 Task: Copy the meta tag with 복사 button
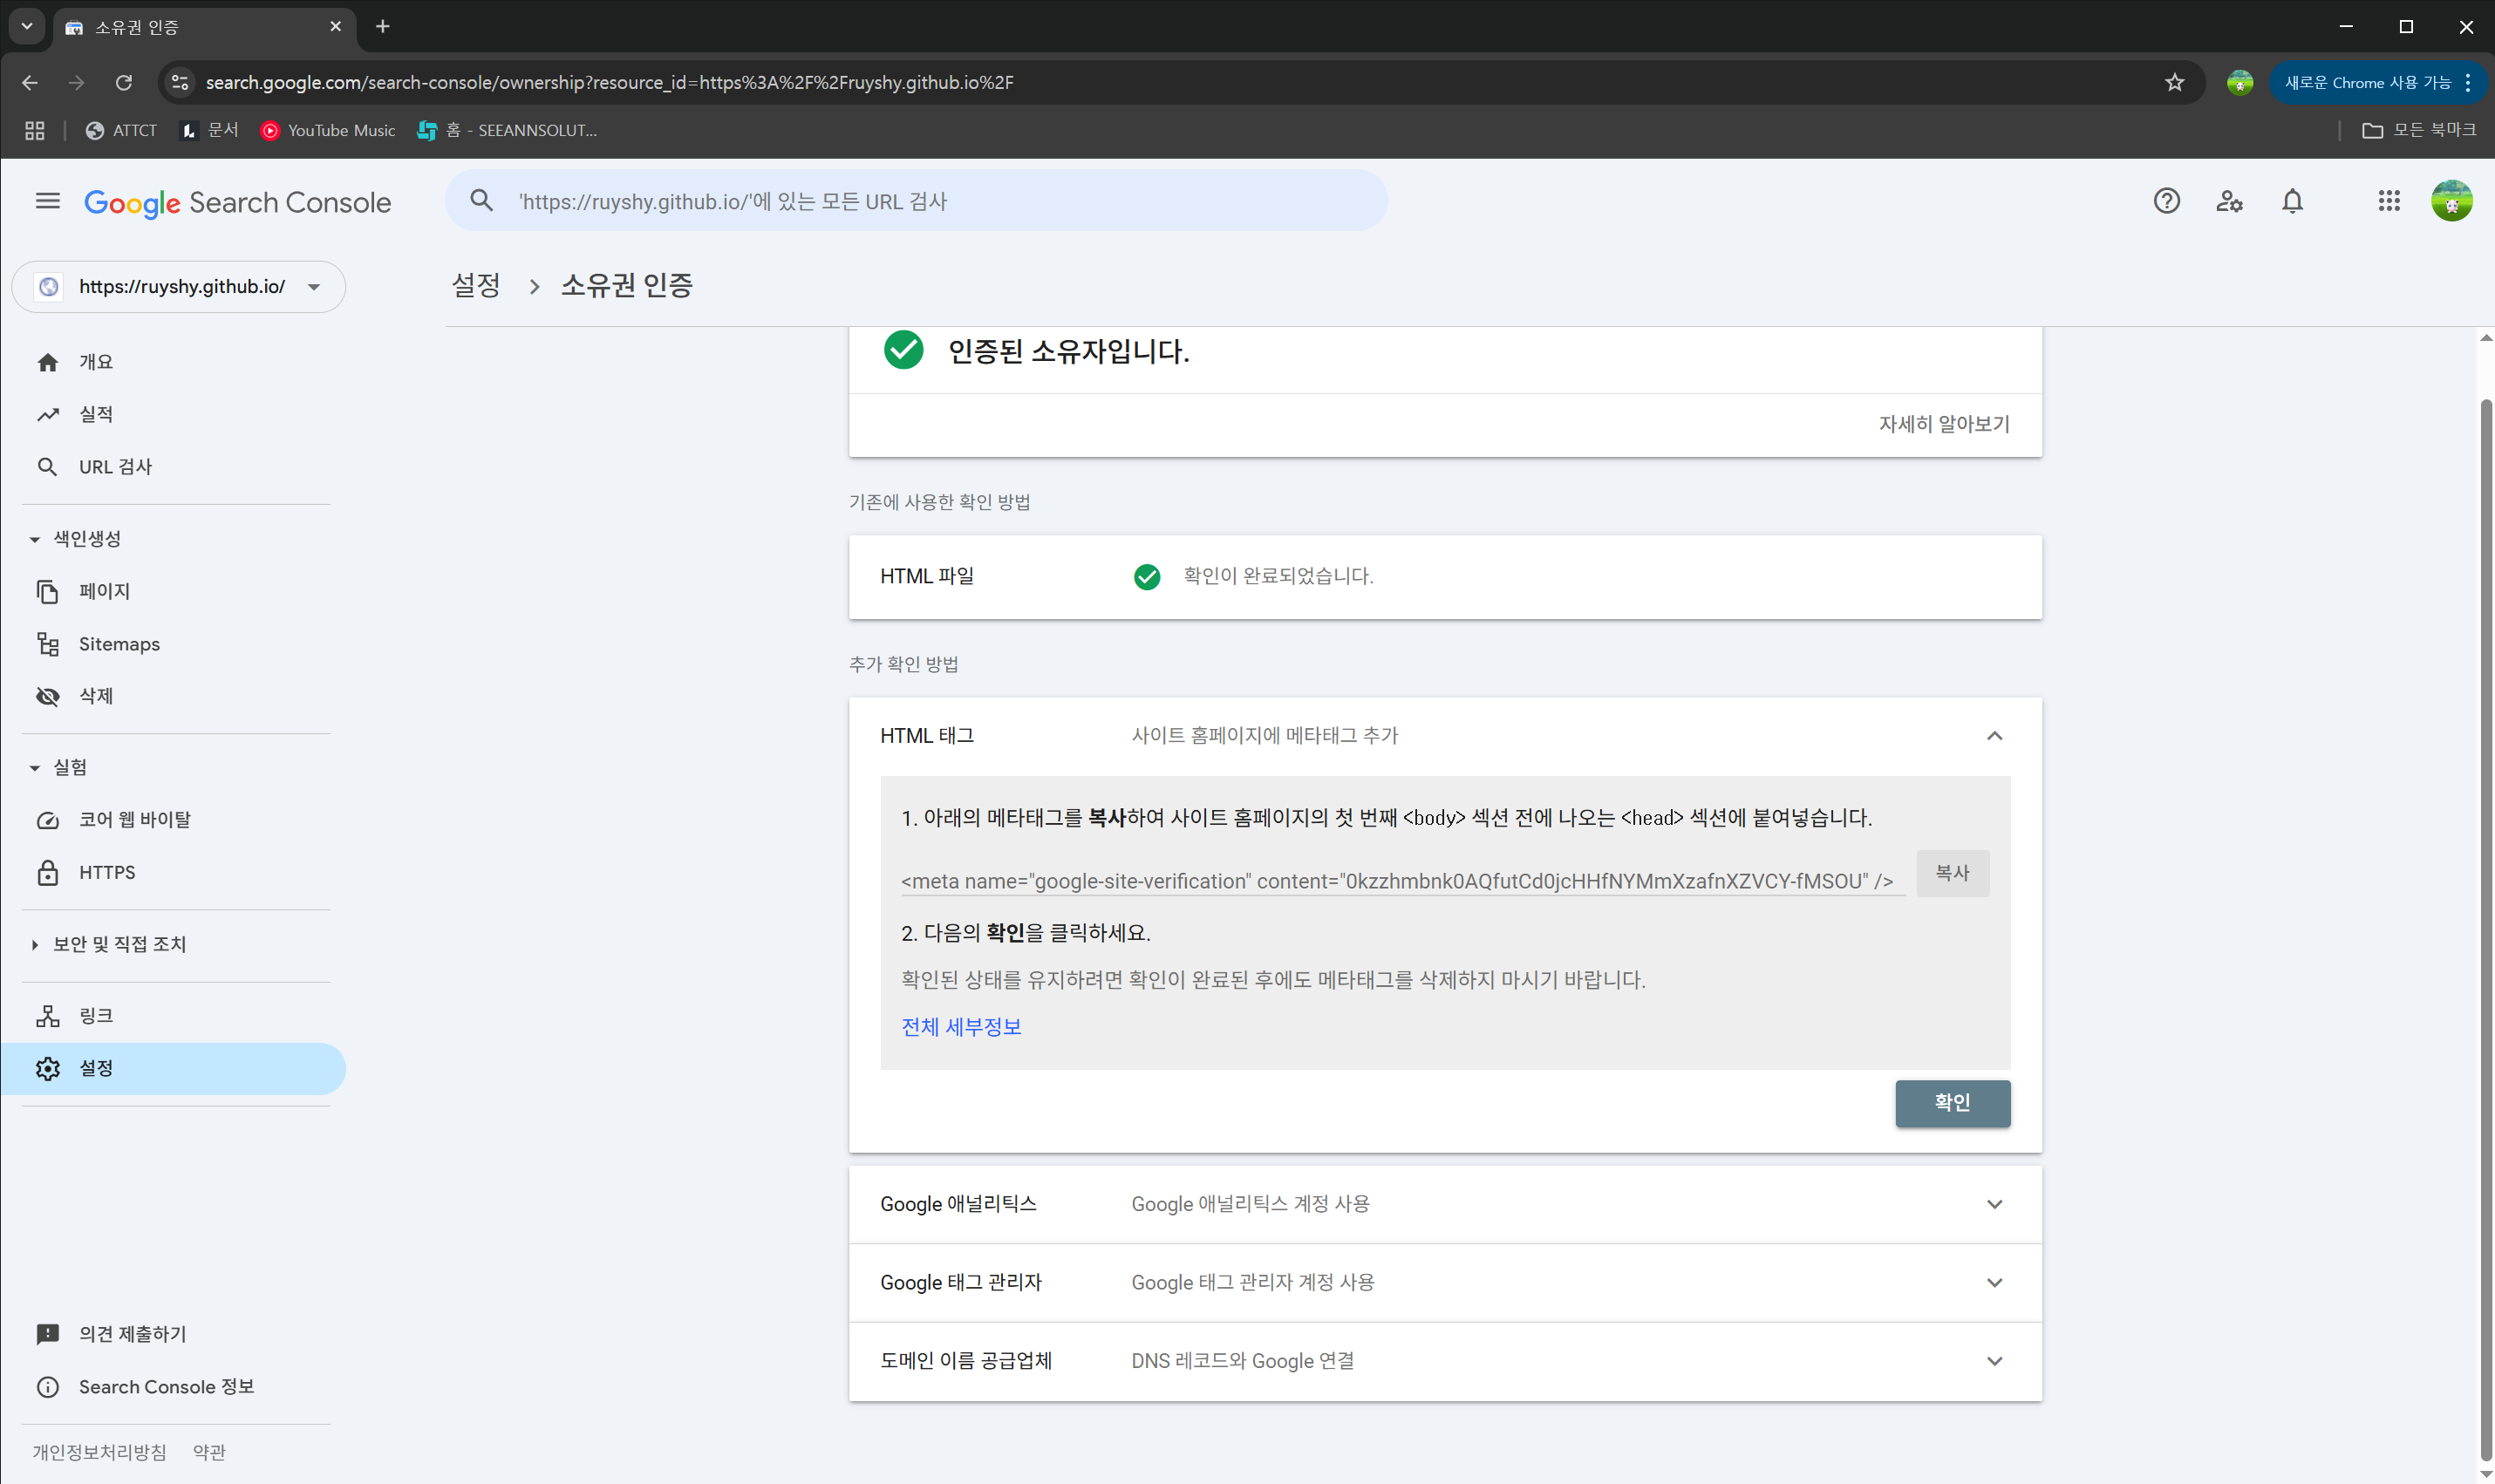1951,873
